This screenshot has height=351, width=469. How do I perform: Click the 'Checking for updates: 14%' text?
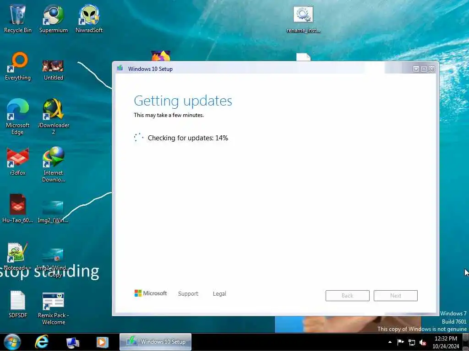[x=188, y=138]
